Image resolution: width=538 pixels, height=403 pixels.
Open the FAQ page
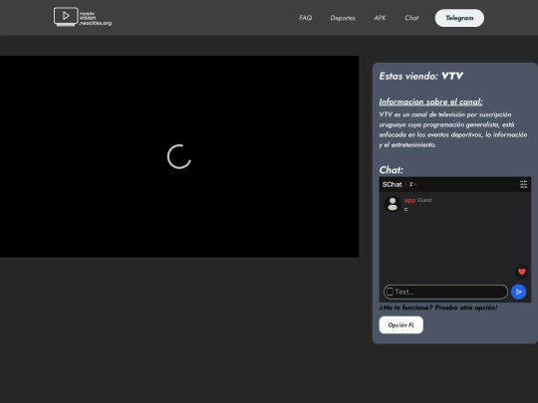coord(306,18)
